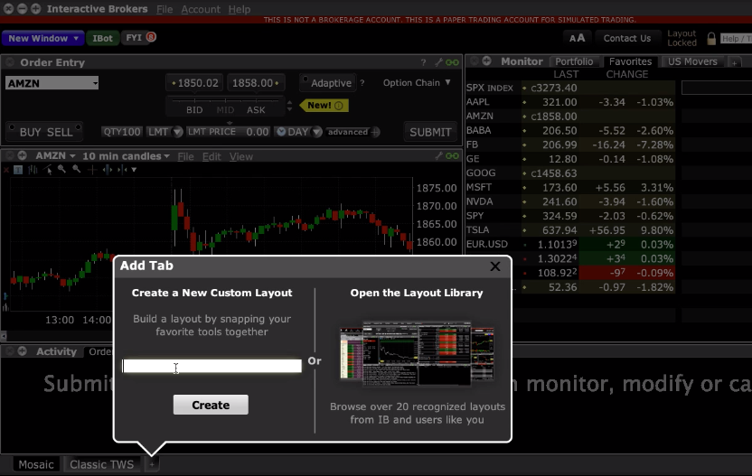Click bid price 1850.02 button
The height and width of the screenshot is (476, 752).
point(194,83)
